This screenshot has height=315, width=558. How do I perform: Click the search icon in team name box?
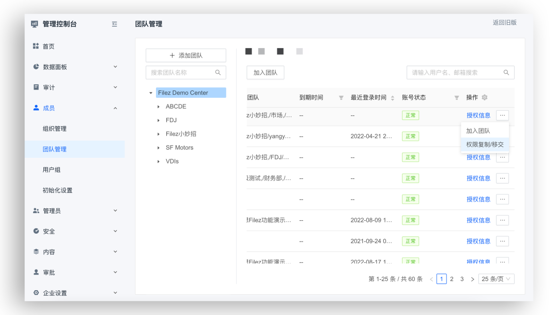pos(218,72)
